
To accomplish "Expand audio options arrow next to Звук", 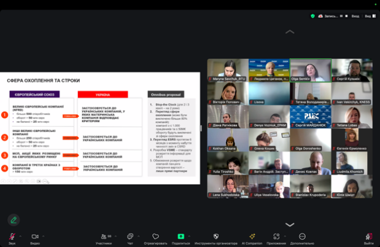I will click(20, 236).
